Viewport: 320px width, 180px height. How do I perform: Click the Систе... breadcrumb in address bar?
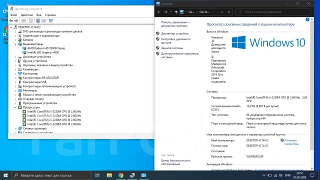[204, 12]
